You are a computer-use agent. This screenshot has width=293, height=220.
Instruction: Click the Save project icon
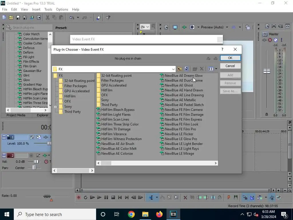pos(18,17)
